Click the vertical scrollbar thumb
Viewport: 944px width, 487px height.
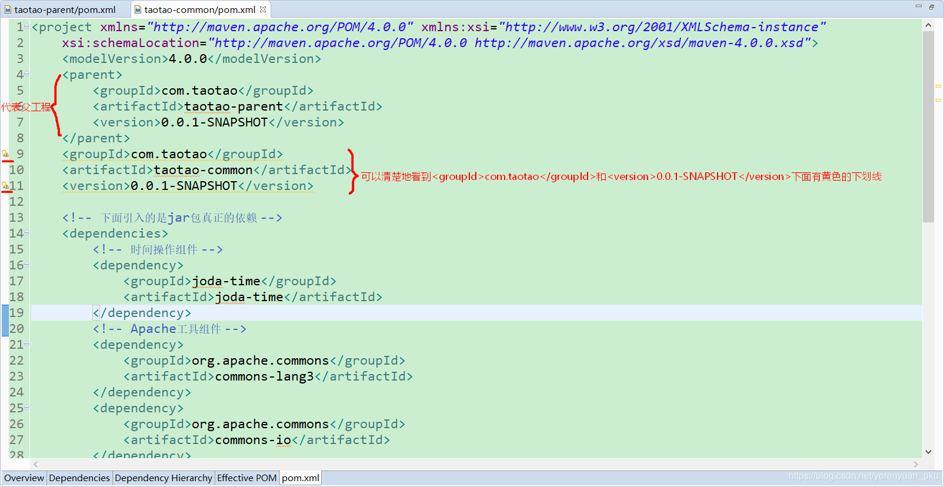928,126
